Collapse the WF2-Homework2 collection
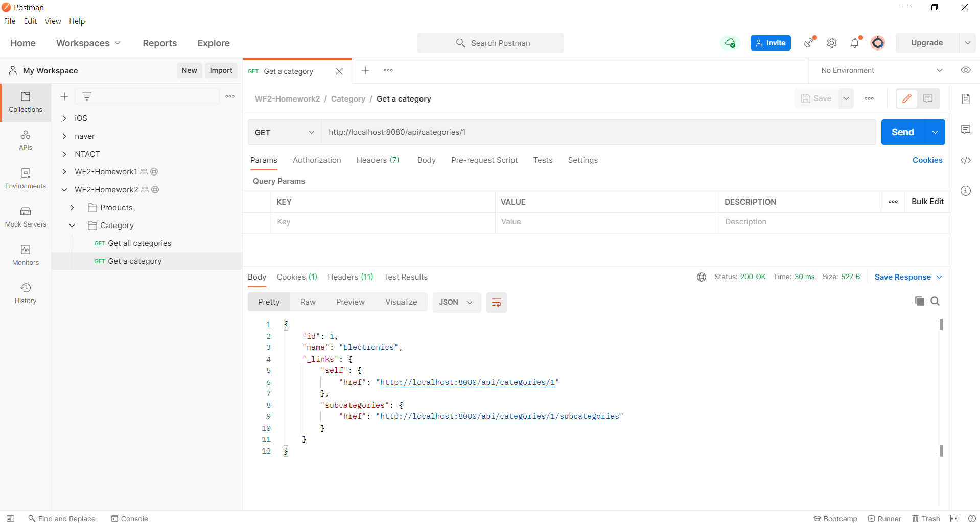This screenshot has width=980, height=525. (64, 190)
